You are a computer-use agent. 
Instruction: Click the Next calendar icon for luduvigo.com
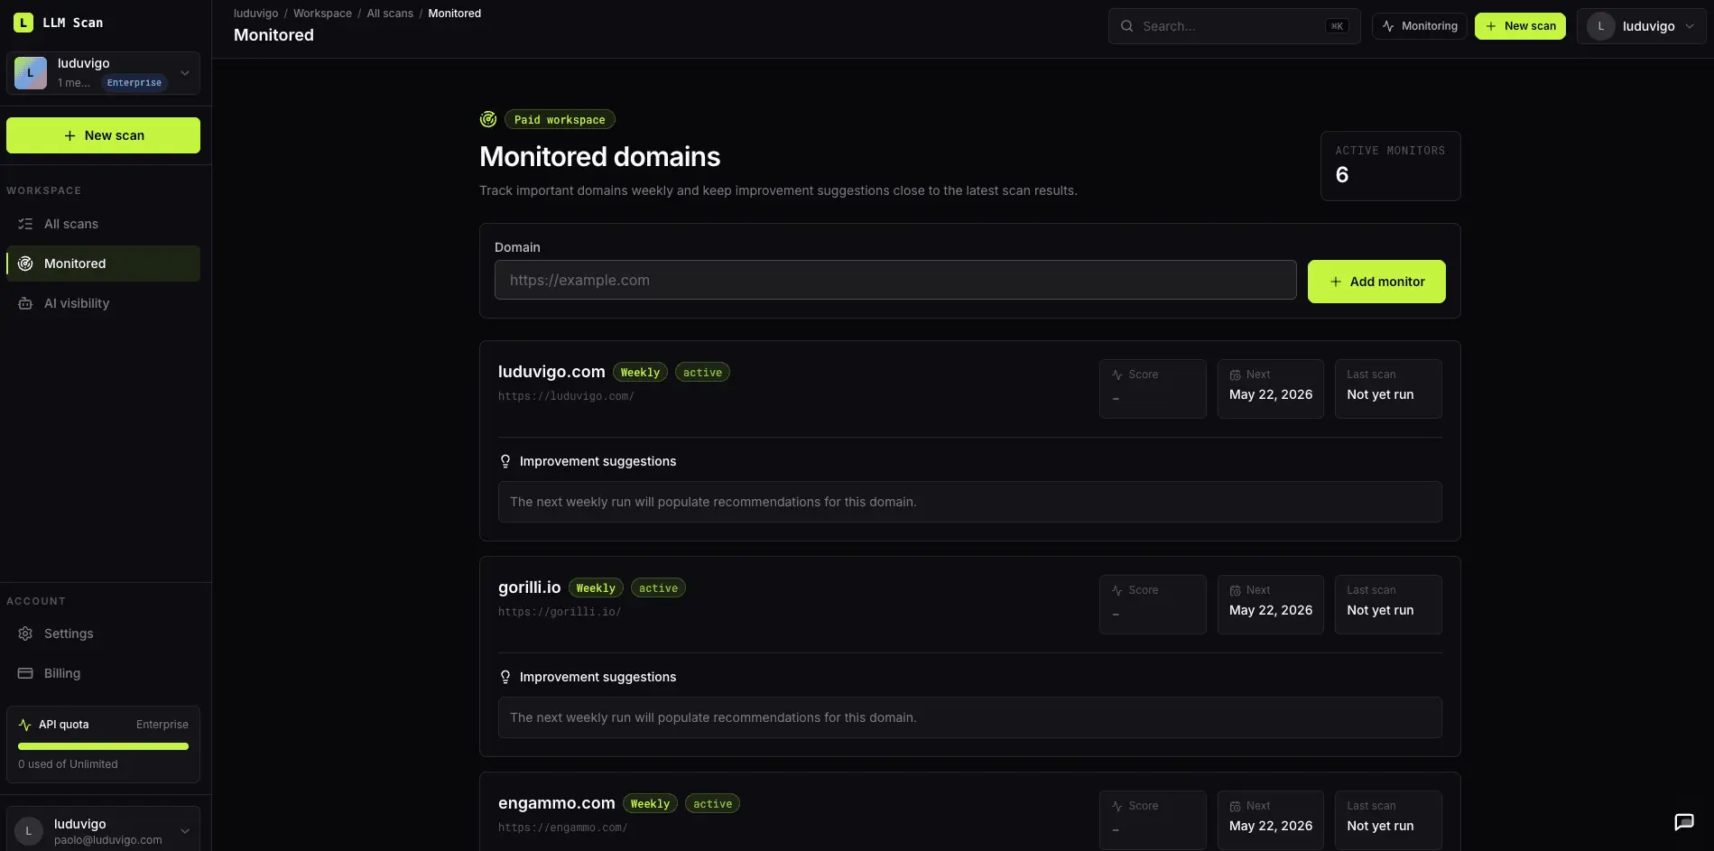(x=1235, y=375)
